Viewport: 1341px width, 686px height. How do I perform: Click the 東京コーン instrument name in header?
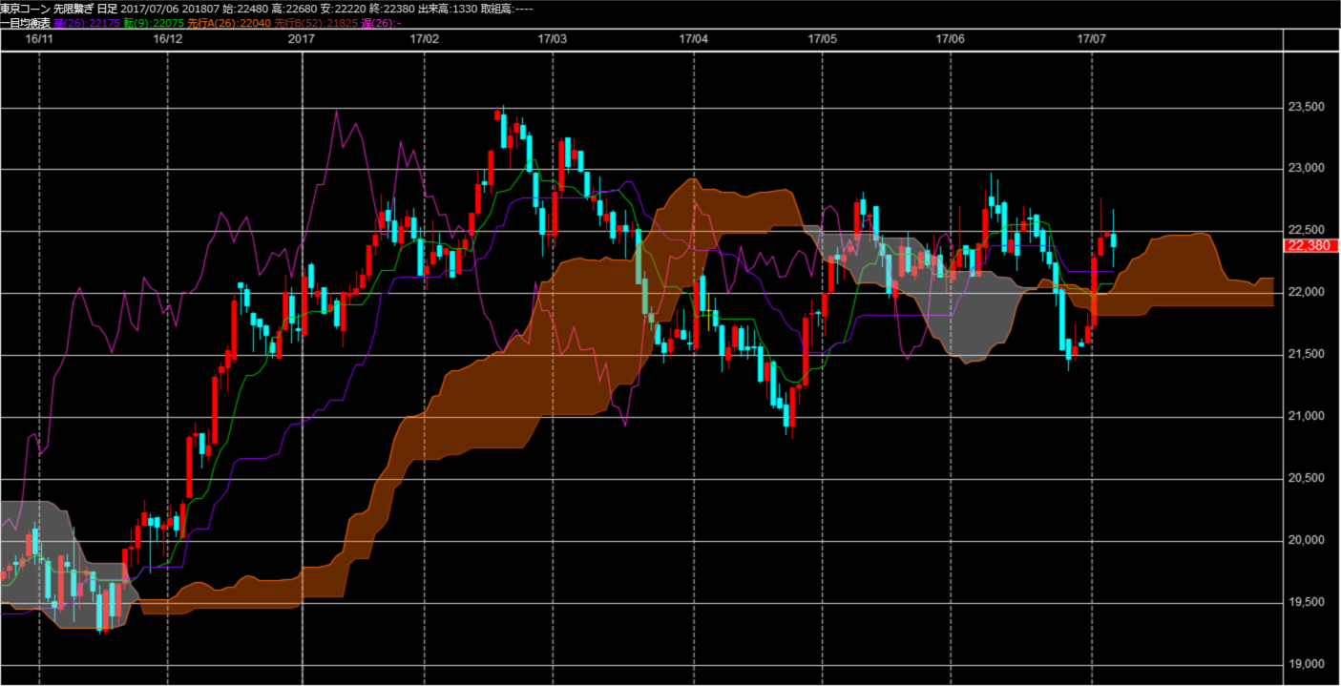[x=25, y=9]
